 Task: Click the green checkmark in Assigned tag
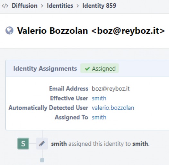(x=87, y=69)
